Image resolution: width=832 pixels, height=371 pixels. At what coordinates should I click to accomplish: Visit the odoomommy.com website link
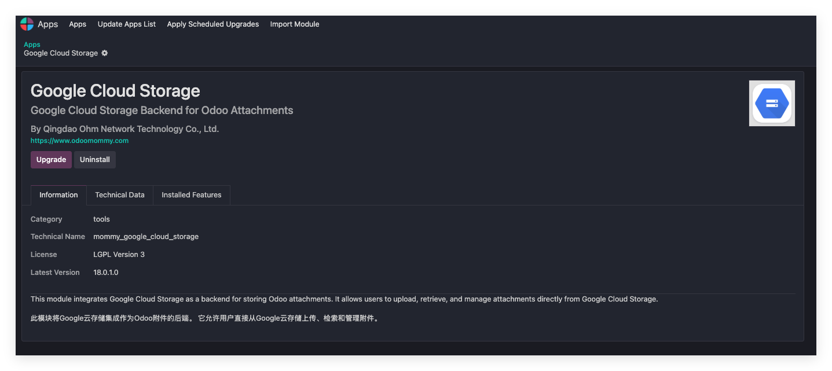[x=80, y=141]
